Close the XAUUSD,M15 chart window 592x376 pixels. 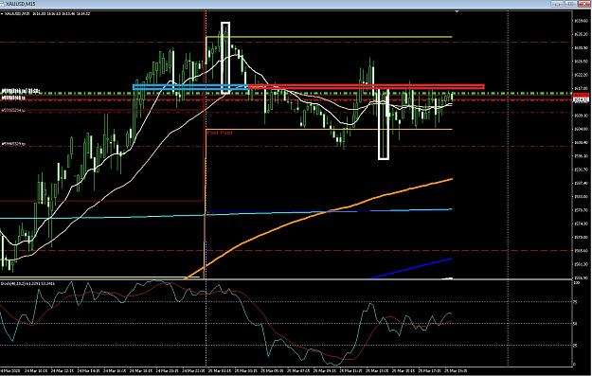[x=583, y=4]
